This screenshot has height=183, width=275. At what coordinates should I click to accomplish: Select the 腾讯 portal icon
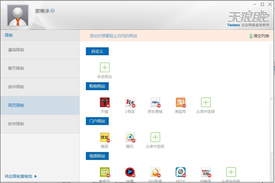click(130, 137)
